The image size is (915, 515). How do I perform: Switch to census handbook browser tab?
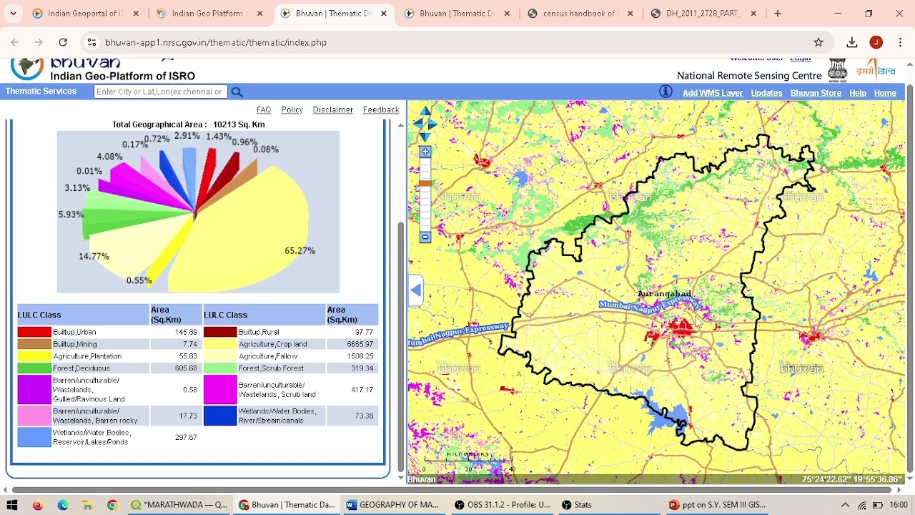tap(579, 14)
